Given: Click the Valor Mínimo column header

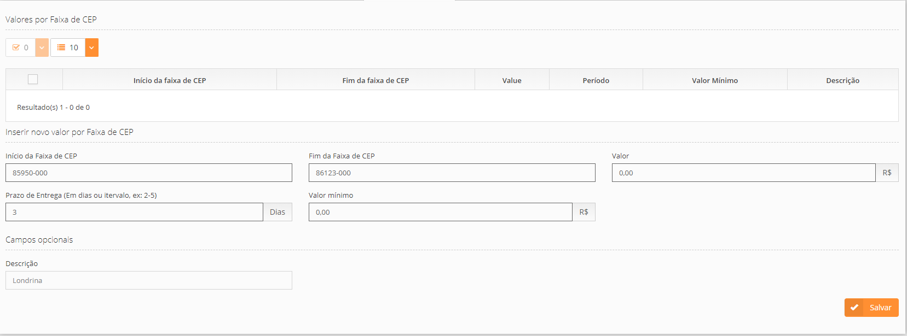Looking at the screenshot, I should tap(714, 80).
